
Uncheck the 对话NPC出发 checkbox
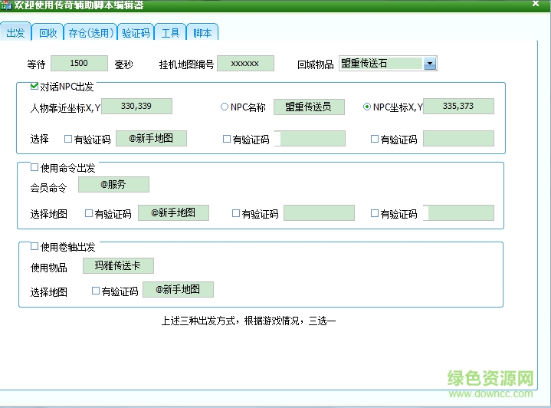click(34, 87)
